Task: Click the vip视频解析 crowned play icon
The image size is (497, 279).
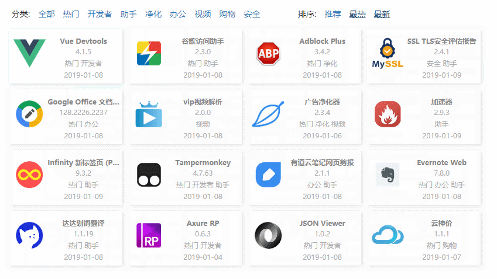Action: click(x=149, y=114)
